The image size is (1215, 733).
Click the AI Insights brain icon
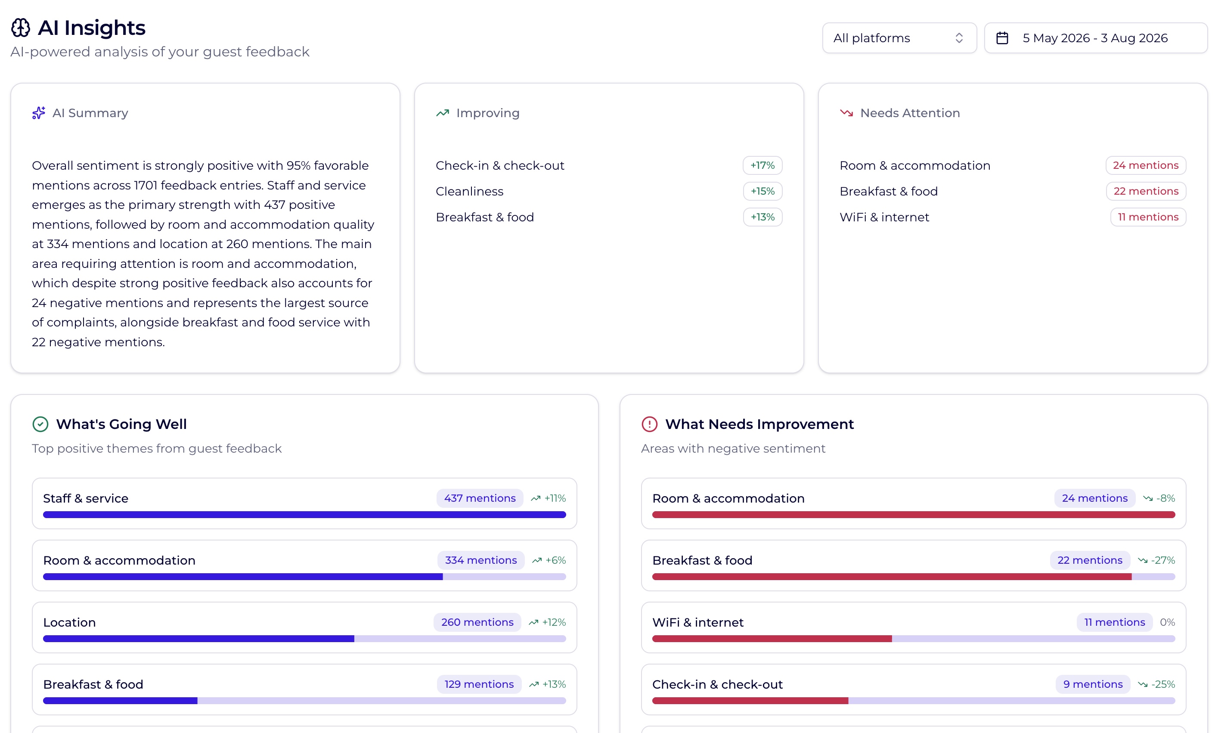pyautogui.click(x=21, y=28)
